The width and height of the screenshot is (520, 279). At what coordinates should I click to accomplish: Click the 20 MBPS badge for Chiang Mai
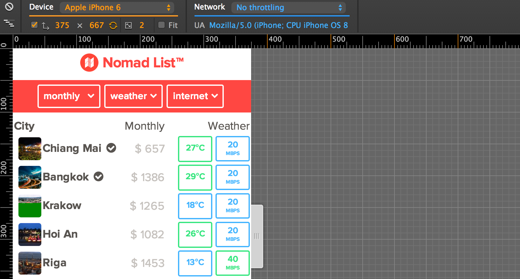point(233,149)
